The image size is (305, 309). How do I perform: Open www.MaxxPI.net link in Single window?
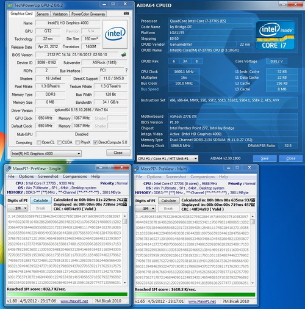74,301
